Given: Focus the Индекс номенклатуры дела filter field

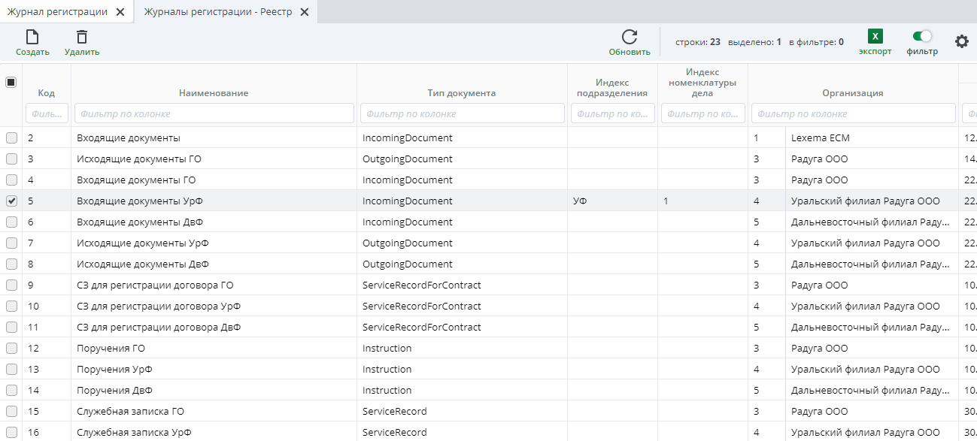Looking at the screenshot, I should click(702, 113).
